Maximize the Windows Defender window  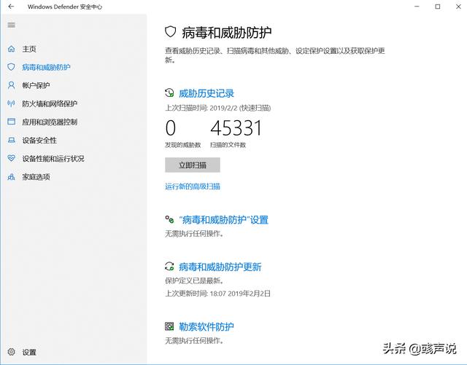[x=438, y=7]
